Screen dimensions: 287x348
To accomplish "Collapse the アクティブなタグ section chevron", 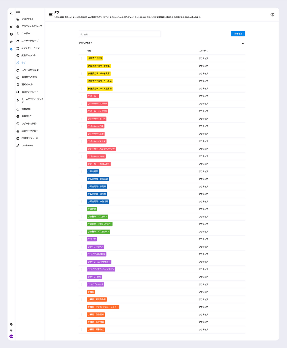I will [x=243, y=43].
